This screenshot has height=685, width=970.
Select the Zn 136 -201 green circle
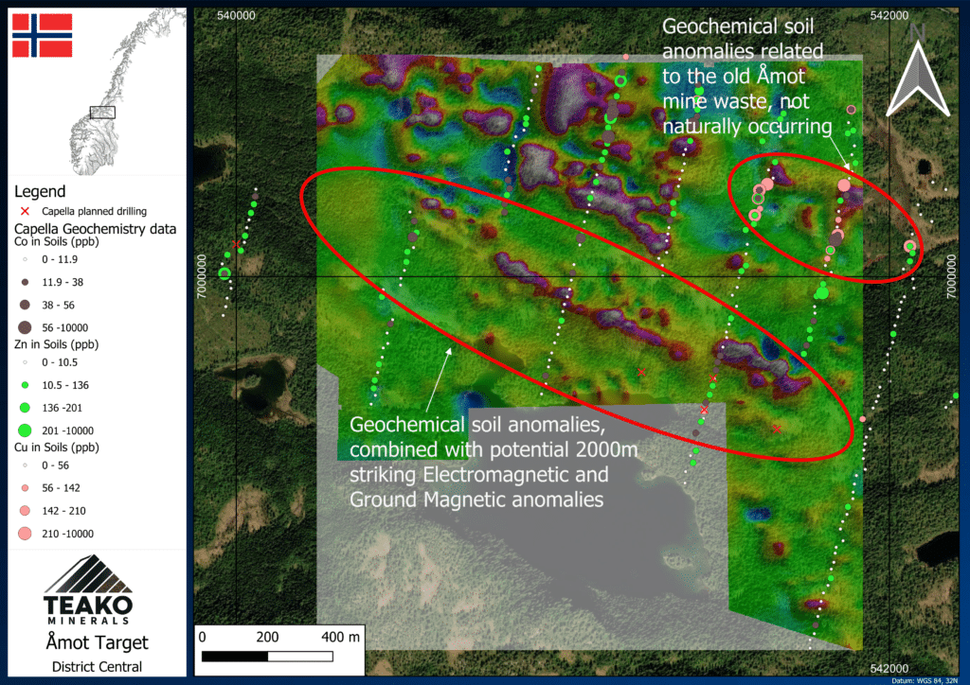click(25, 408)
